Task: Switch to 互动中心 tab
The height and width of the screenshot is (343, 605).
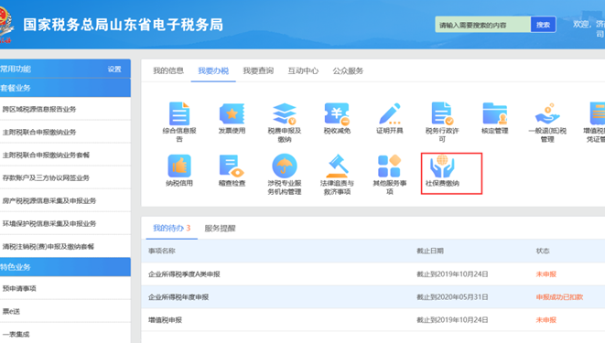Action: pyautogui.click(x=303, y=70)
